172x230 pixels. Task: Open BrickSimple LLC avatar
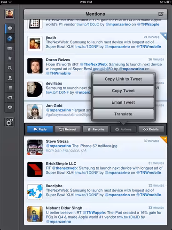point(35,170)
